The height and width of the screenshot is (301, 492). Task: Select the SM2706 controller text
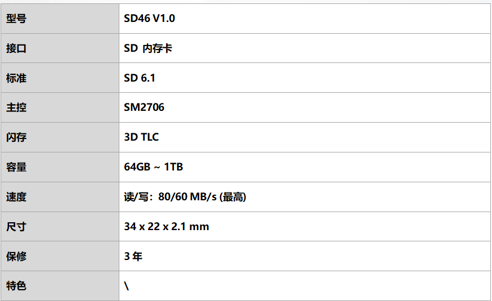[144, 107]
